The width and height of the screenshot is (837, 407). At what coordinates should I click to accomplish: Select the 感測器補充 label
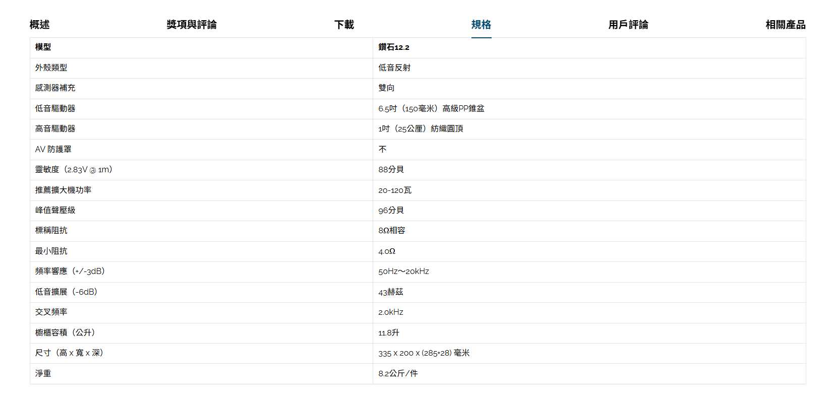click(x=55, y=88)
